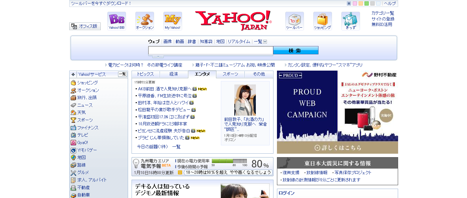
Task: Select the dark blue theme color swatch
Action: [349, 3]
